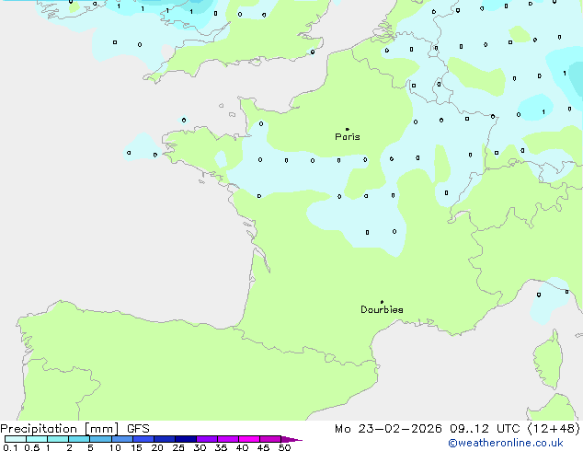Select the Paris location dot marker
583x451 pixels.
(348, 129)
